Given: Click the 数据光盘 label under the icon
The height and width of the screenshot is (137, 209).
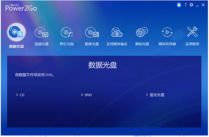Looking at the screenshot, I should point(16,46).
